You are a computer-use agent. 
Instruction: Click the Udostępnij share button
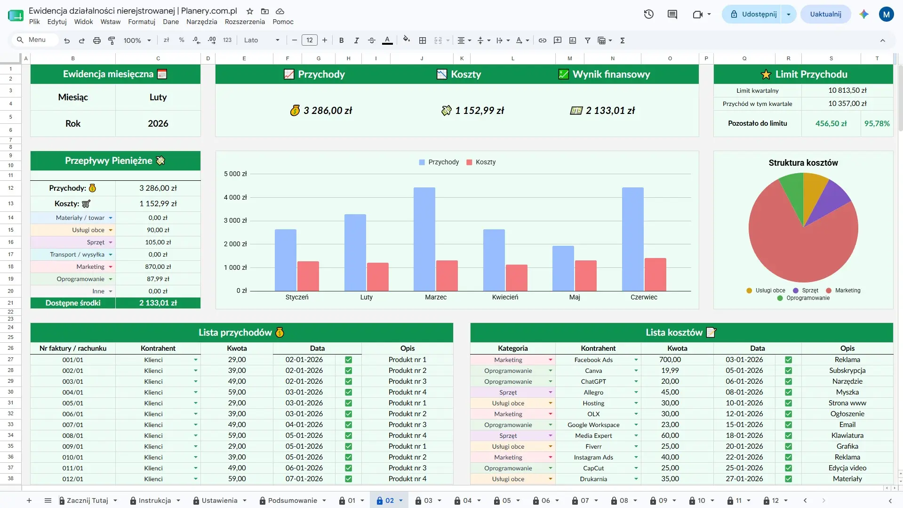coord(753,14)
